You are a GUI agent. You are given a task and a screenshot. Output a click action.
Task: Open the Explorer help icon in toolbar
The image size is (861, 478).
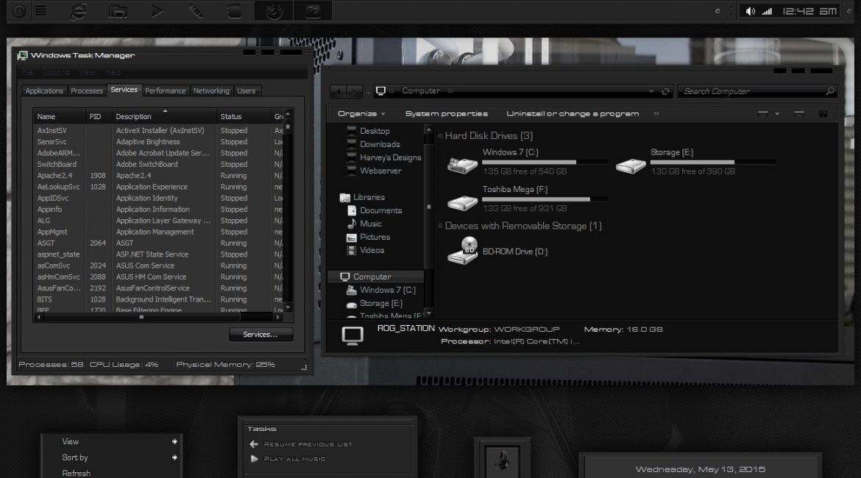pyautogui.click(x=823, y=113)
